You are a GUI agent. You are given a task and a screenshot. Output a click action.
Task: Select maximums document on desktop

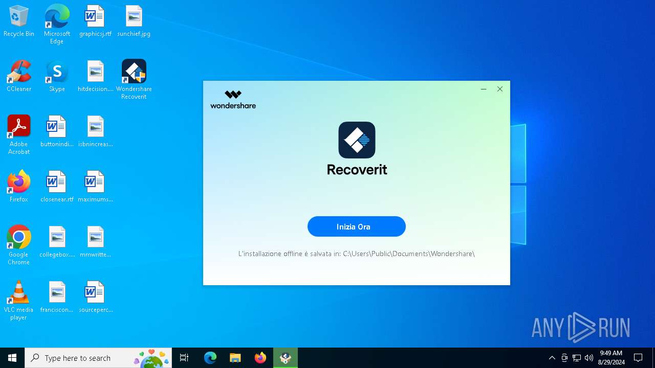pyautogui.click(x=95, y=187)
